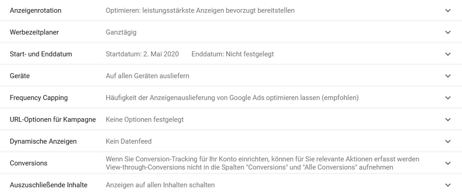Open Frequency Capping chevron
This screenshot has height=195, width=462.
coord(448,98)
